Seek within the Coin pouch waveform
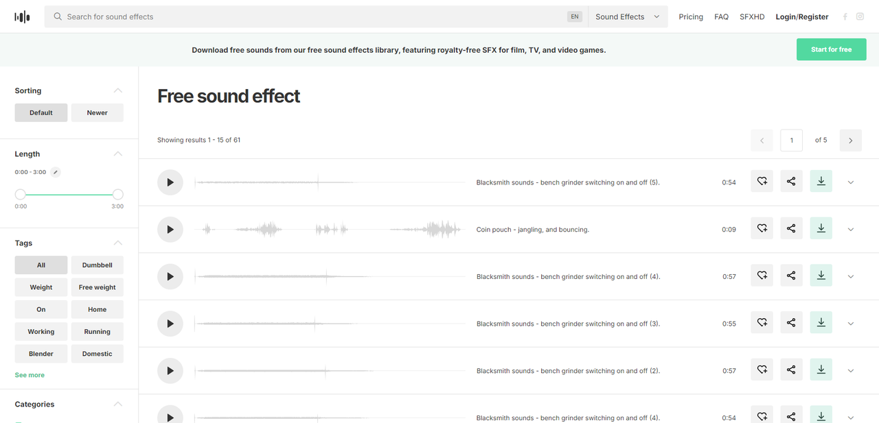This screenshot has height=423, width=879. [x=330, y=229]
